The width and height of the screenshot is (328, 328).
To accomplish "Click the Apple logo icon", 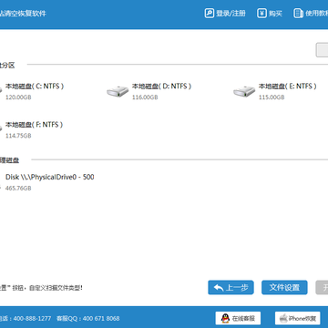I will 283,318.
